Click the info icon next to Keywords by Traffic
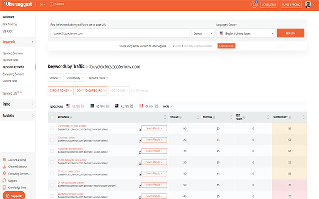319x199 pixels. (x=87, y=67)
